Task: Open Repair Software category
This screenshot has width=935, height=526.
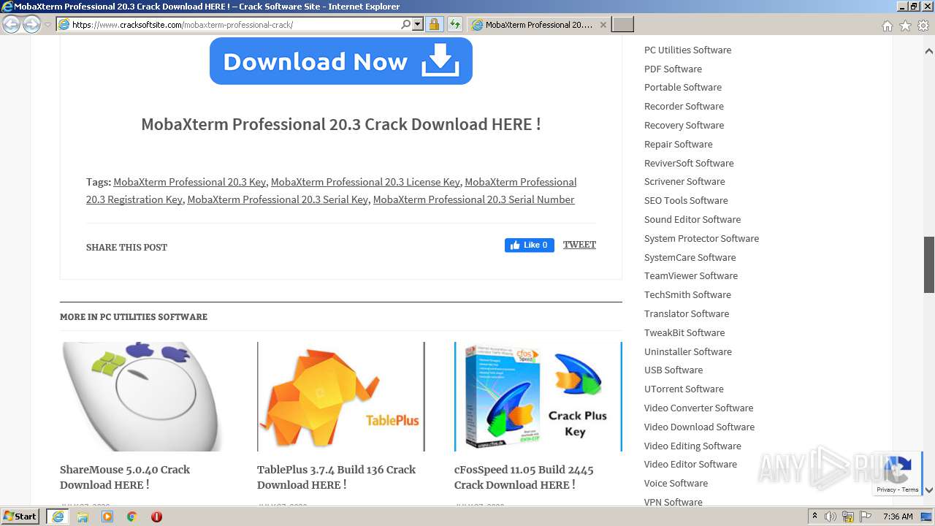Action: tap(678, 144)
